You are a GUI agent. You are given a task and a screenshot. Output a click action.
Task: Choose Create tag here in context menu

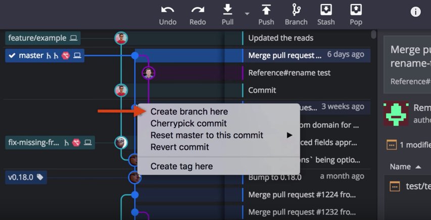point(182,166)
